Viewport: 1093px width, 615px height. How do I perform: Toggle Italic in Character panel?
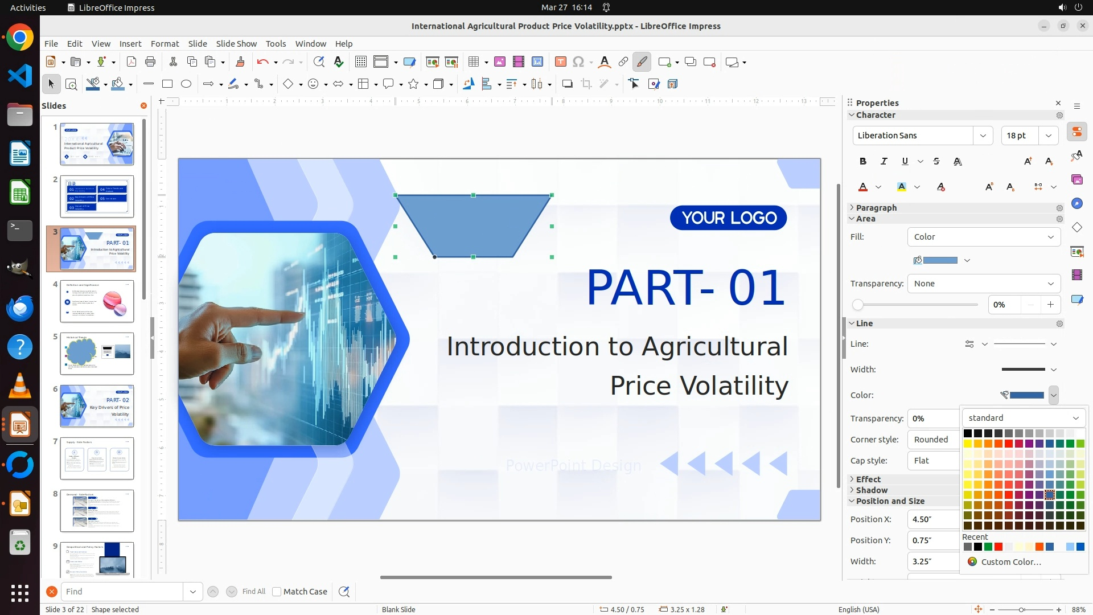tap(884, 162)
